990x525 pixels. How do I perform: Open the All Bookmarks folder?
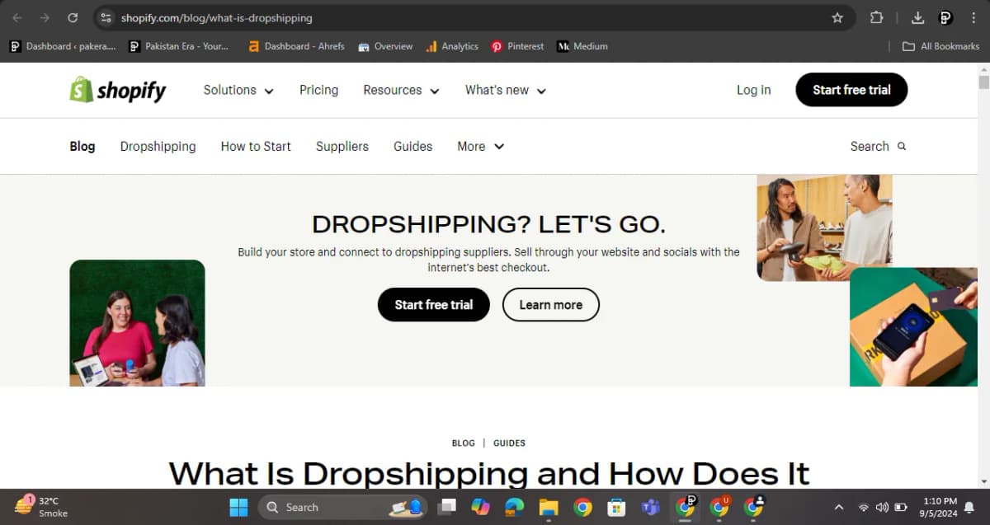coord(941,46)
